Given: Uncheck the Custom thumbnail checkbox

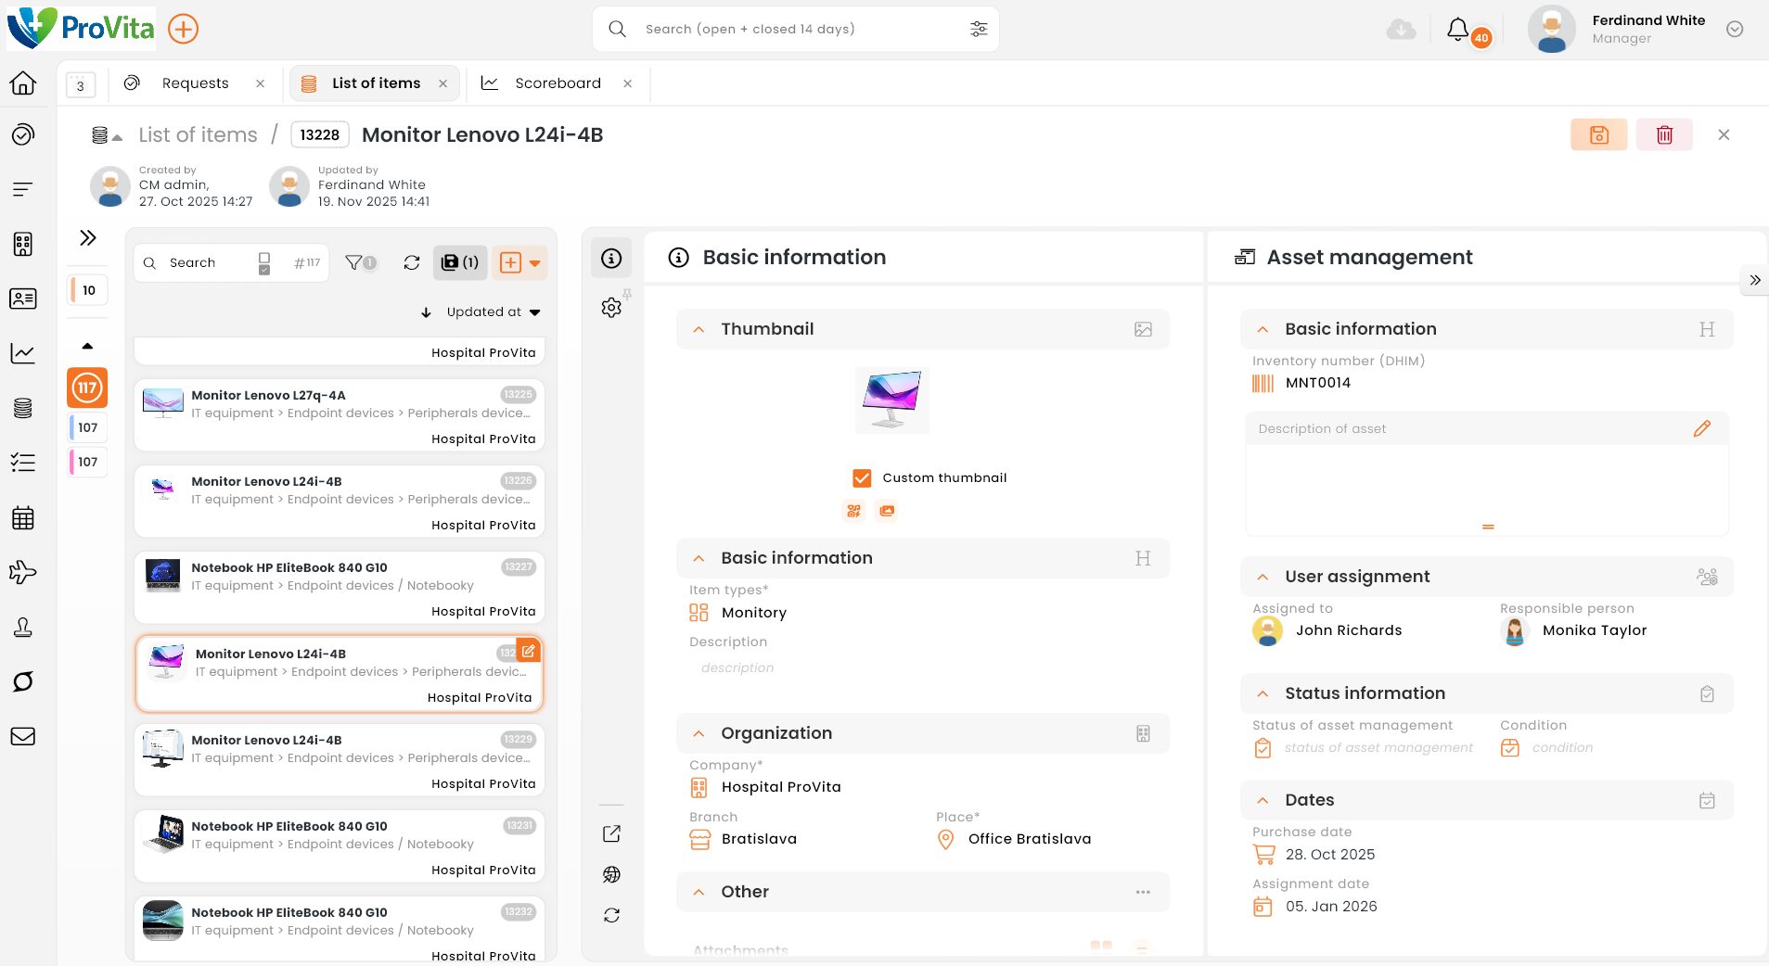Looking at the screenshot, I should 862,478.
